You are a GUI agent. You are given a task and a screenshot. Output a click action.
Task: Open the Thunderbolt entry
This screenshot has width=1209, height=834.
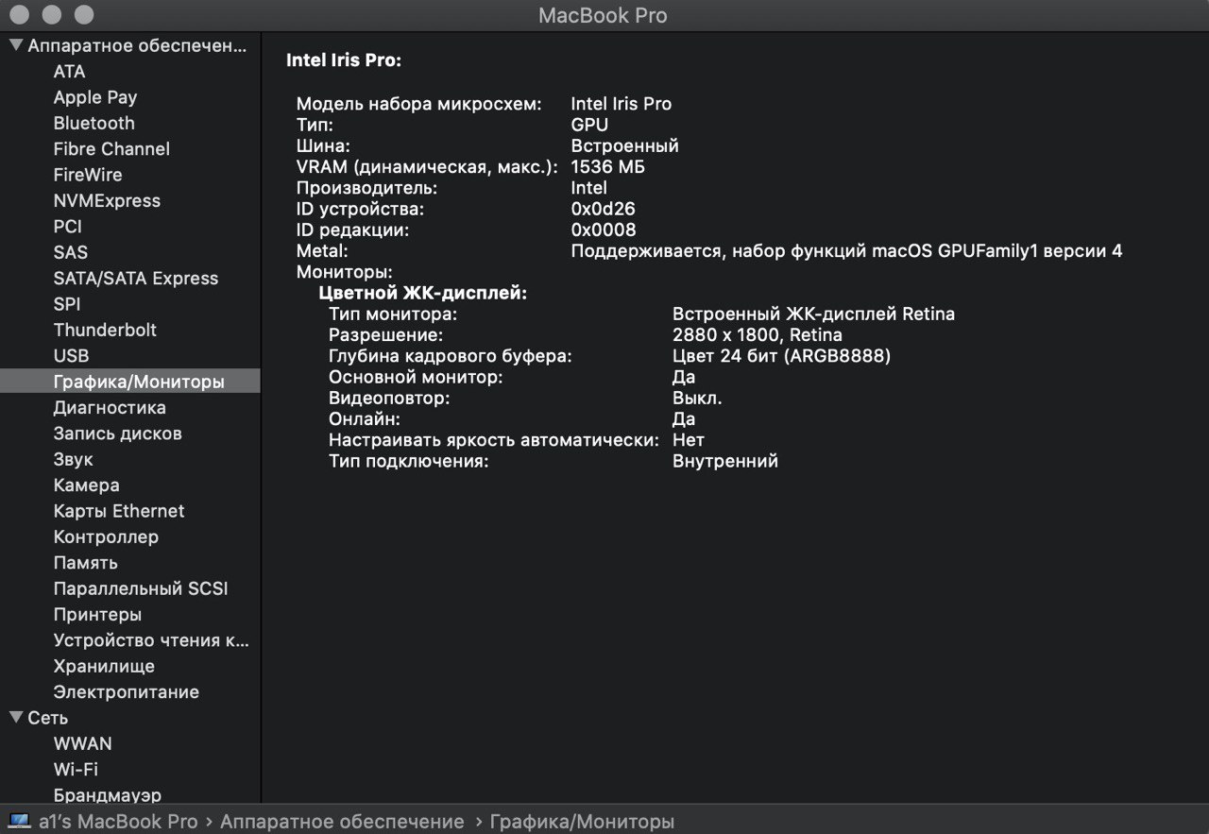pos(105,330)
